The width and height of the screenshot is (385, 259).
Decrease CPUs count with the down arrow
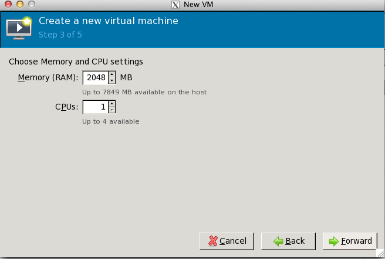[112, 110]
